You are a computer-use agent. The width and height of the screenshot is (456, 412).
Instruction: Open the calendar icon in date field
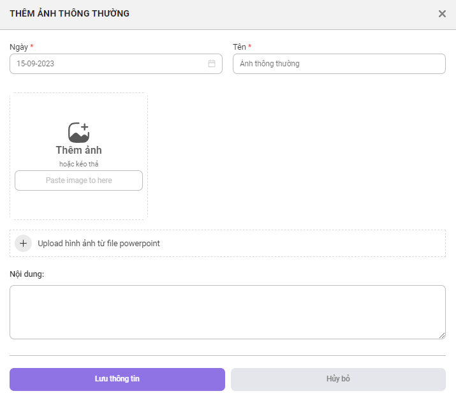coord(212,64)
